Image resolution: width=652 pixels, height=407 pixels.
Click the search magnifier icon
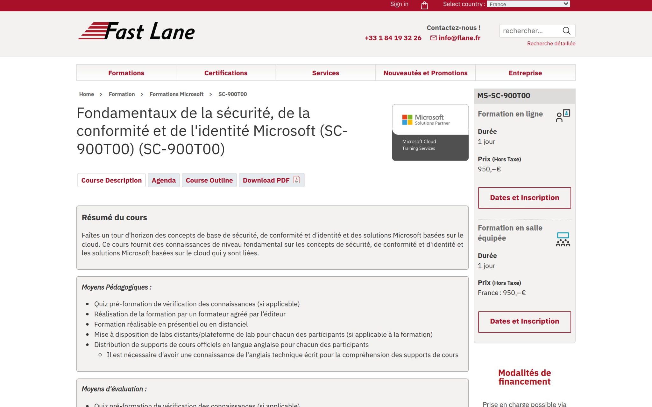[x=566, y=31]
